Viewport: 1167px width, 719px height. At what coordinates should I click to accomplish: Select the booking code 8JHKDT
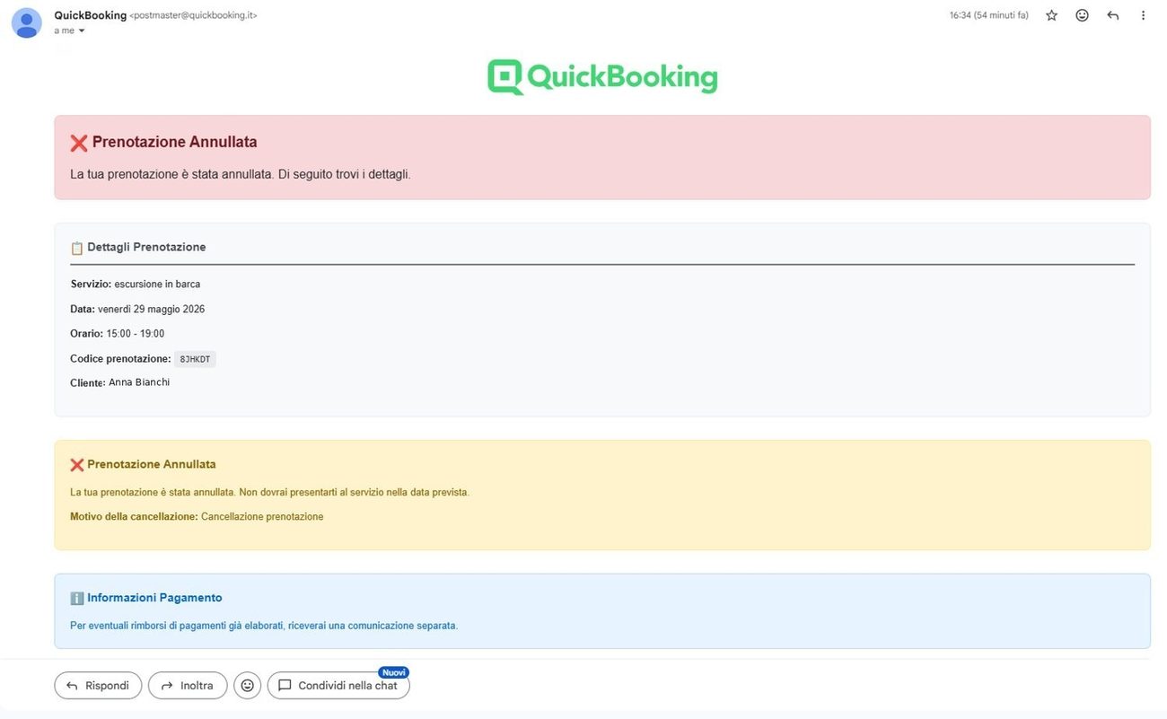point(195,359)
